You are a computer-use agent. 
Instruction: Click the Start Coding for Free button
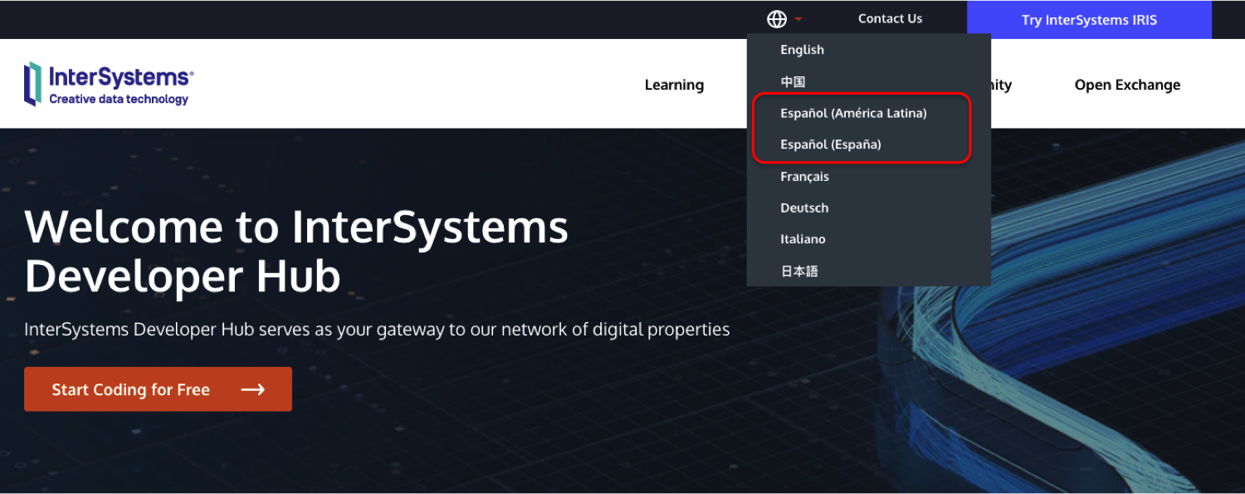click(130, 389)
